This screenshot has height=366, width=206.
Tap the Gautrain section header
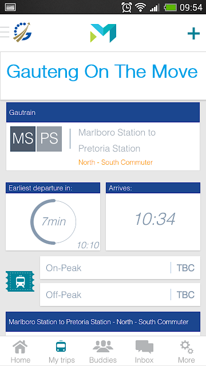coord(103,112)
